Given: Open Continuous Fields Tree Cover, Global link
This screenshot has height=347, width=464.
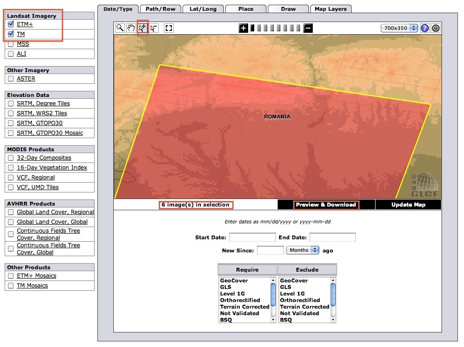Looking at the screenshot, I should 48,249.
